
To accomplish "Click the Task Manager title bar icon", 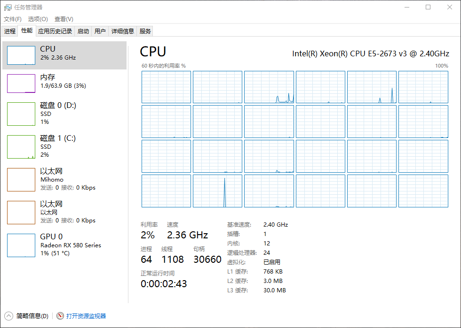I will [8, 8].
